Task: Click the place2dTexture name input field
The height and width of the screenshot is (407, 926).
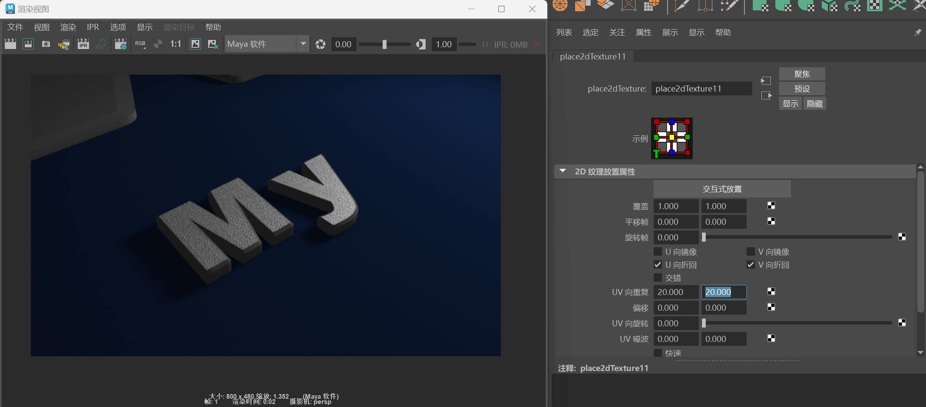Action: tap(701, 89)
